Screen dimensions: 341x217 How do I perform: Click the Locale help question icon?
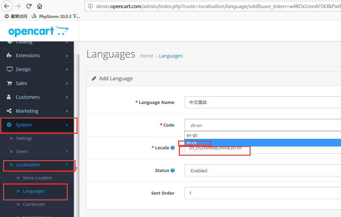pos(173,148)
